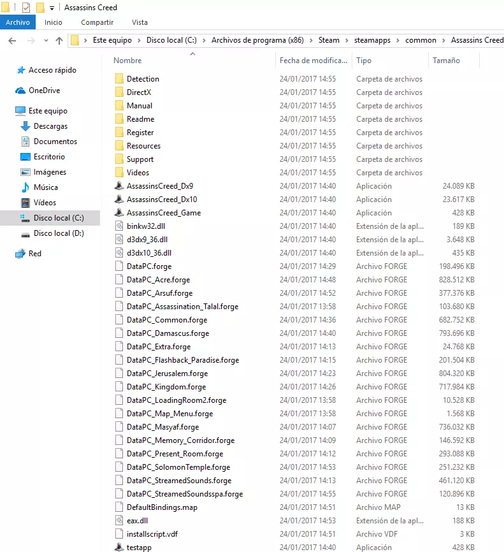This screenshot has height=552, width=504.
Task: Select Este equipo in the navigation pane
Action: tap(48, 111)
